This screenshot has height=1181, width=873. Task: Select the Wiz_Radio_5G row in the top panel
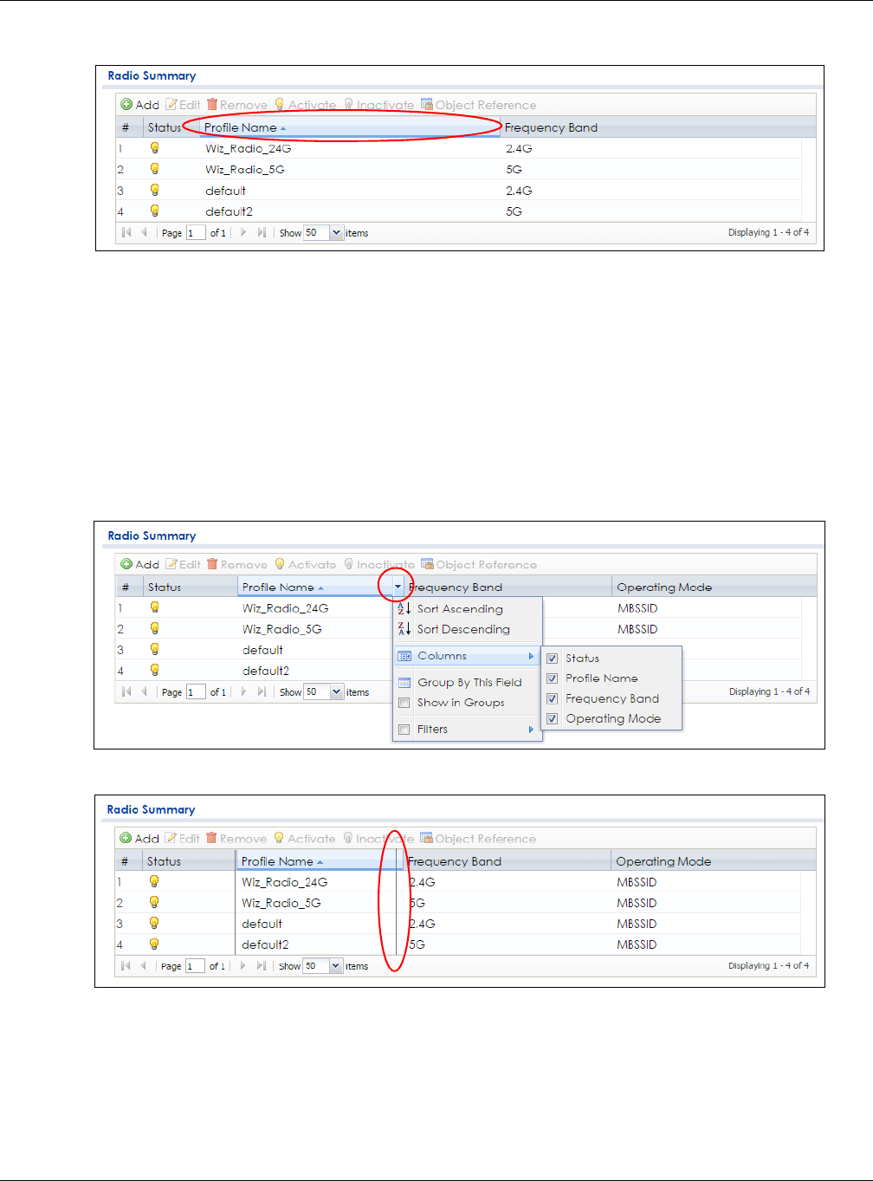click(x=459, y=169)
